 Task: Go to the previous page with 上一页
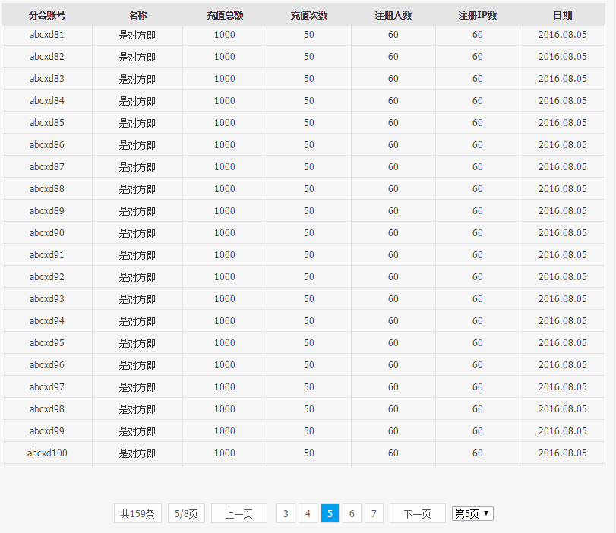click(239, 513)
